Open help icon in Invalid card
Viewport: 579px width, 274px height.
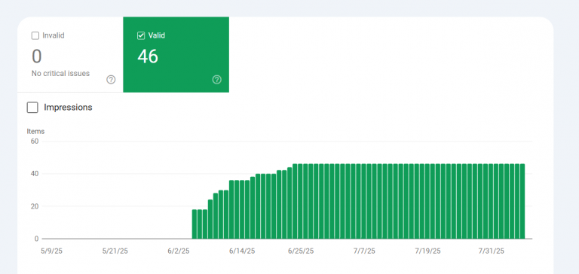(x=111, y=80)
